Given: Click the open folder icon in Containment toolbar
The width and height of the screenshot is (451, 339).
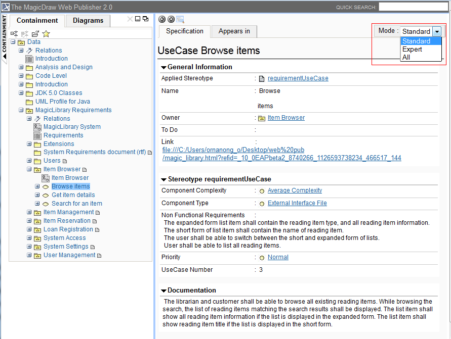Looking at the screenshot, I should 35,33.
